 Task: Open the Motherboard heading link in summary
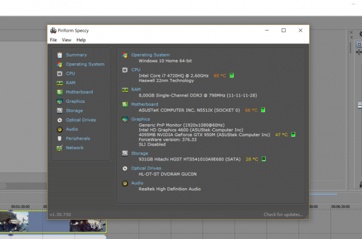(x=145, y=105)
